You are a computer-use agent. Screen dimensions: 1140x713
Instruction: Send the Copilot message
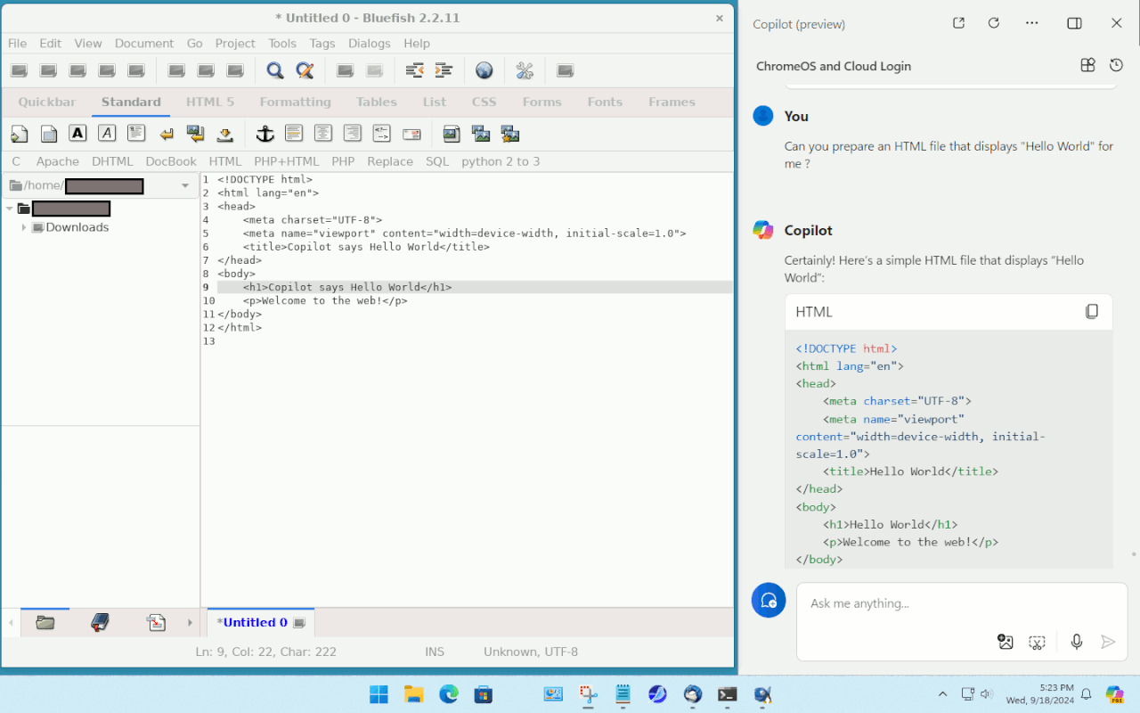coord(1108,642)
